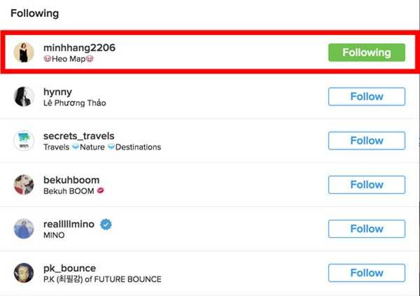Open the hynny username link

tap(57, 92)
